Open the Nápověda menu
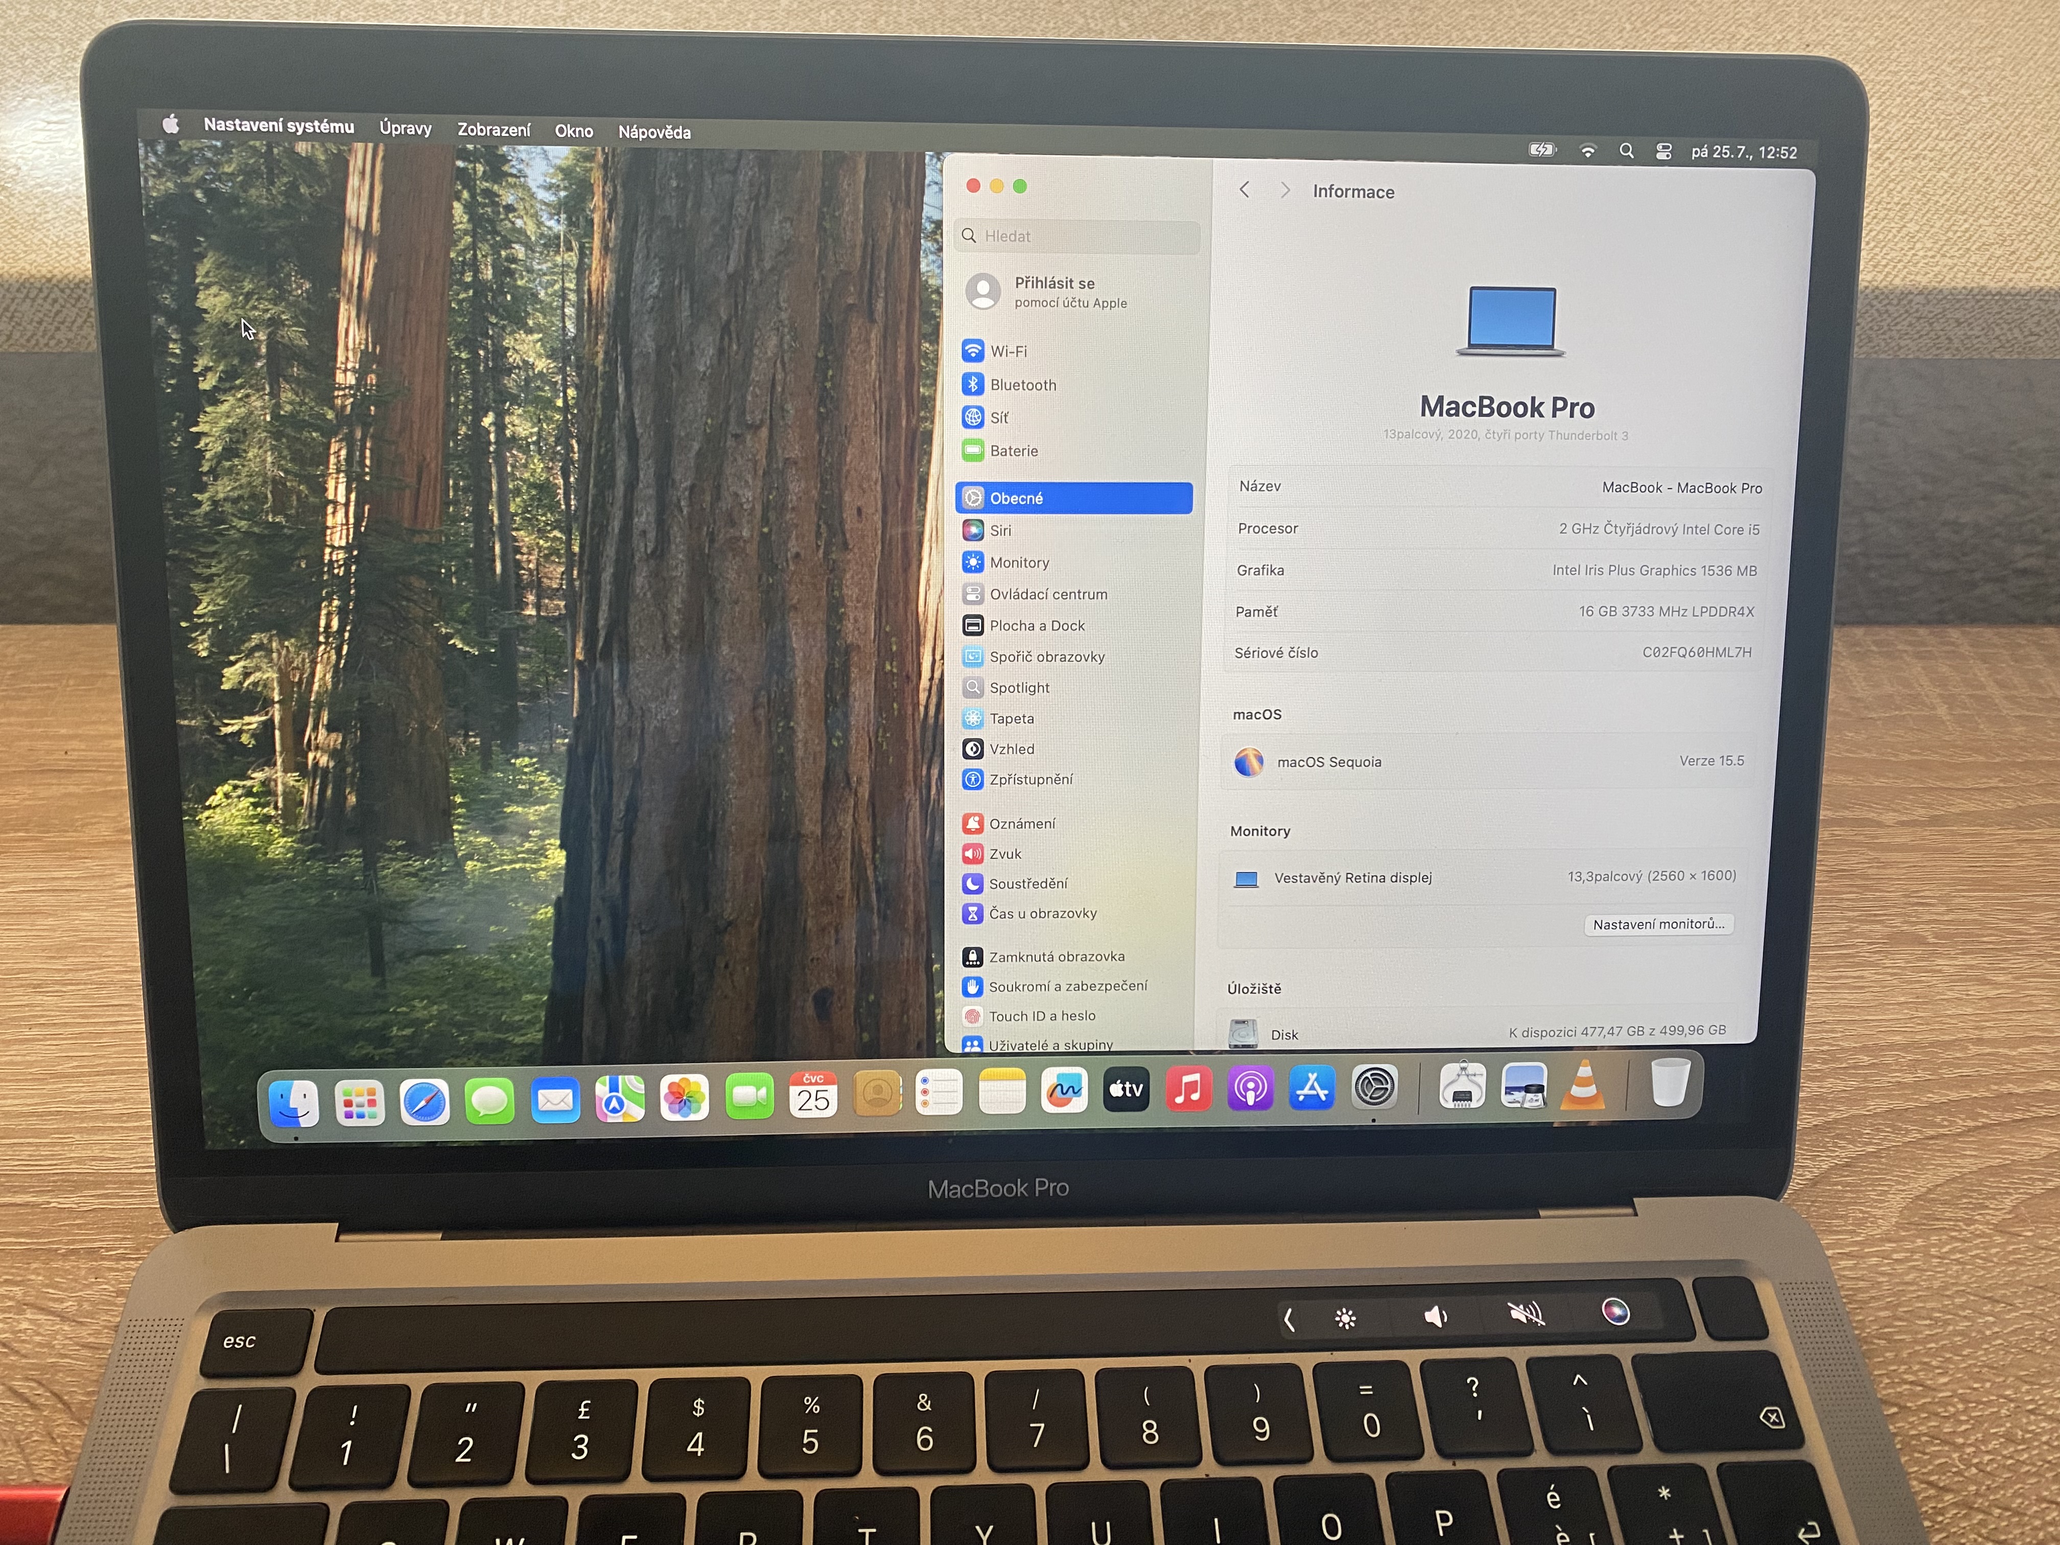Image resolution: width=2060 pixels, height=1545 pixels. pos(654,132)
